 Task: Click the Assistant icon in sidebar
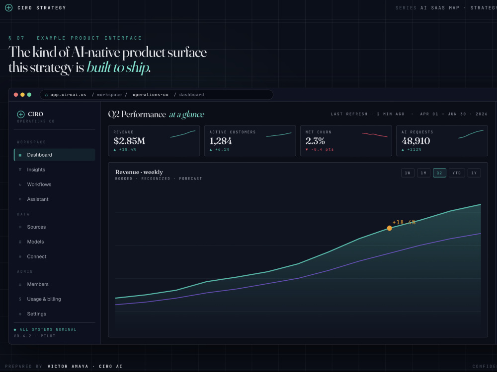tap(20, 199)
